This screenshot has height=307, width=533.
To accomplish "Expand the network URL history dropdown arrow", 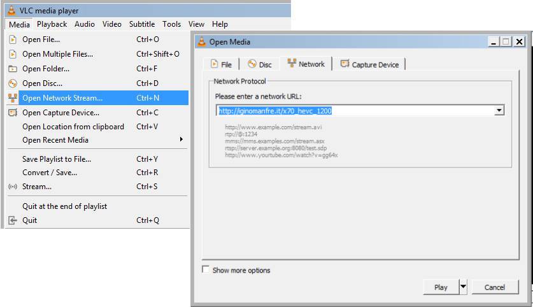I will click(x=499, y=110).
